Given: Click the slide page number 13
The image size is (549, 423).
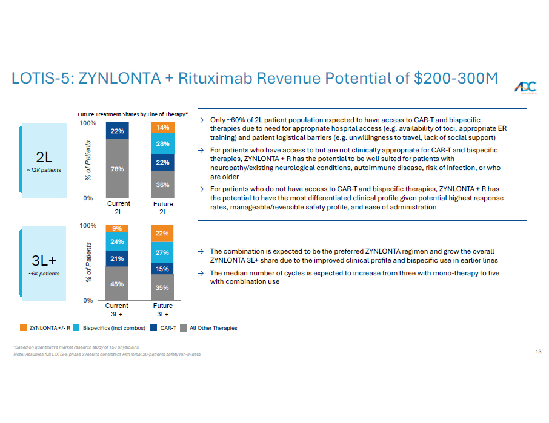Looking at the screenshot, I should coord(539,352).
